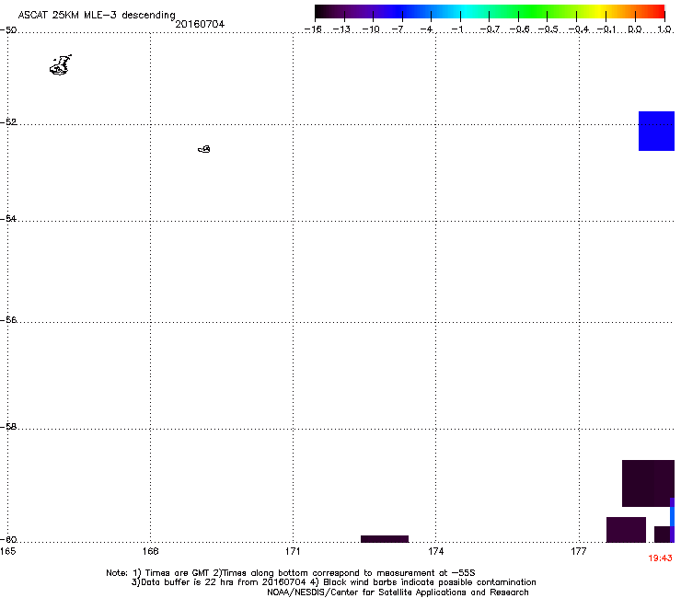This screenshot has width=681, height=598.
Task: Click the small island outline below -52 latitude
Action: [204, 149]
